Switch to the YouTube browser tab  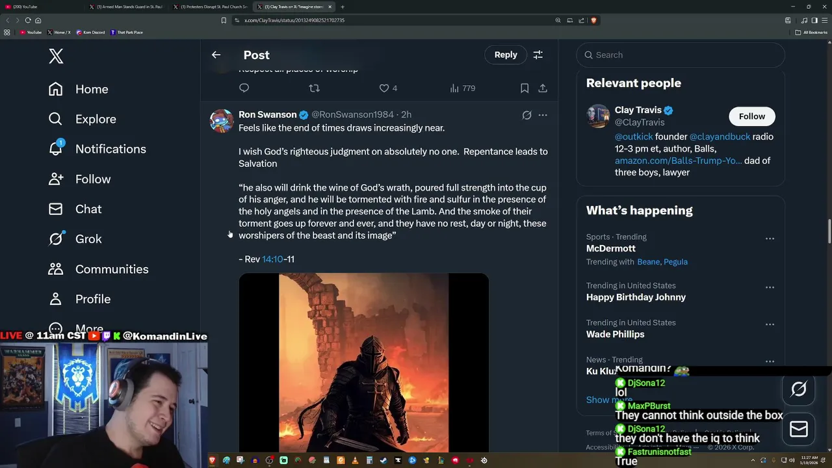(42, 6)
